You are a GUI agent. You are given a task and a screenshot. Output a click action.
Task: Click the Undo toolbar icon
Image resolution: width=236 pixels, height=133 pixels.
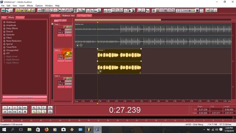(x=39, y=10)
